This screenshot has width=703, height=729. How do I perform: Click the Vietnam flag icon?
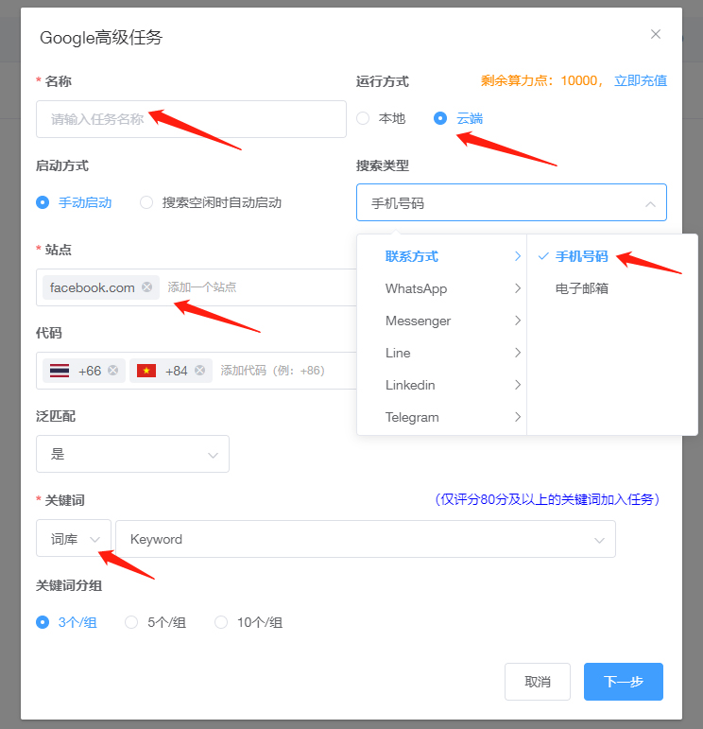coord(146,371)
